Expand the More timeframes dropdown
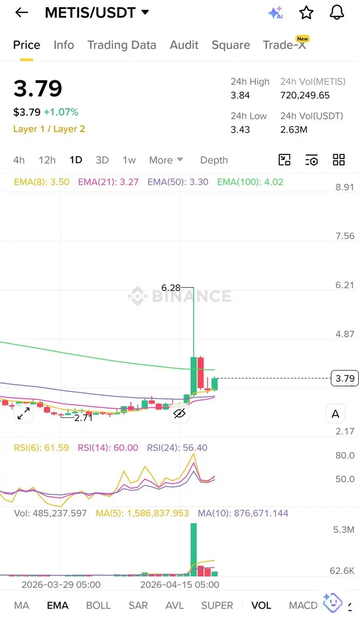This screenshot has height=618, width=359. (x=166, y=160)
